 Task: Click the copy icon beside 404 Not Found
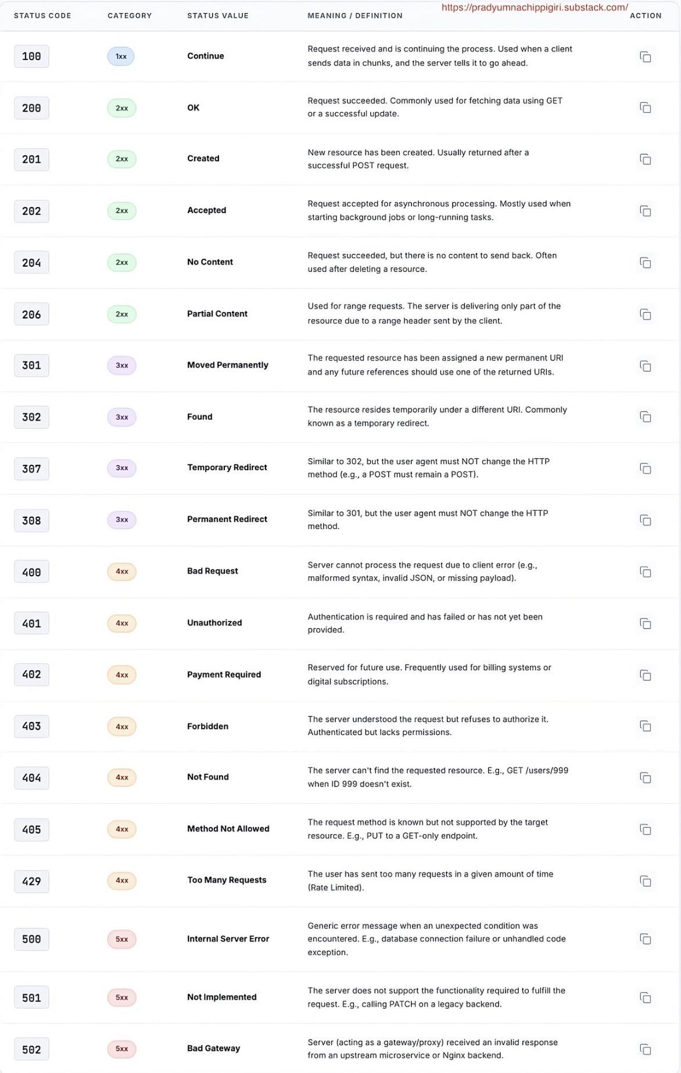point(645,777)
